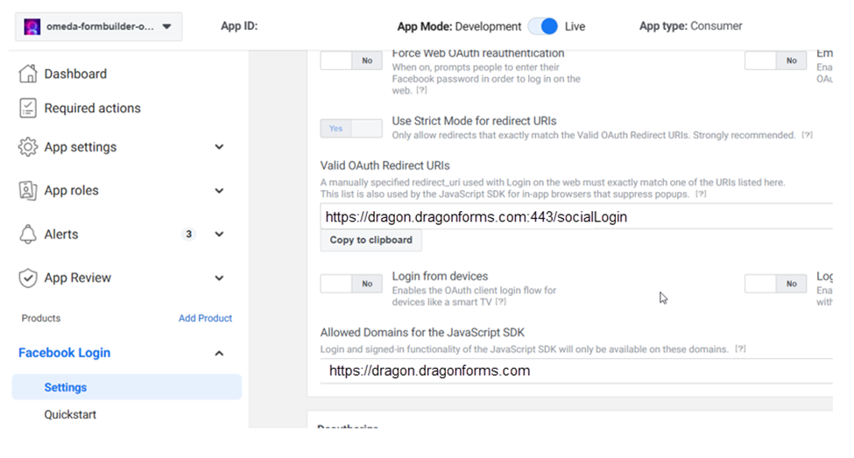Click the App roles person icon
This screenshot has height=458, width=854.
tap(28, 191)
